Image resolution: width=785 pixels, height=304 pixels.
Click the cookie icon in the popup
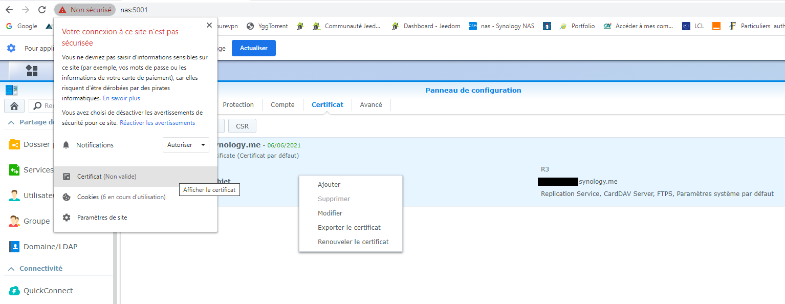click(x=67, y=197)
